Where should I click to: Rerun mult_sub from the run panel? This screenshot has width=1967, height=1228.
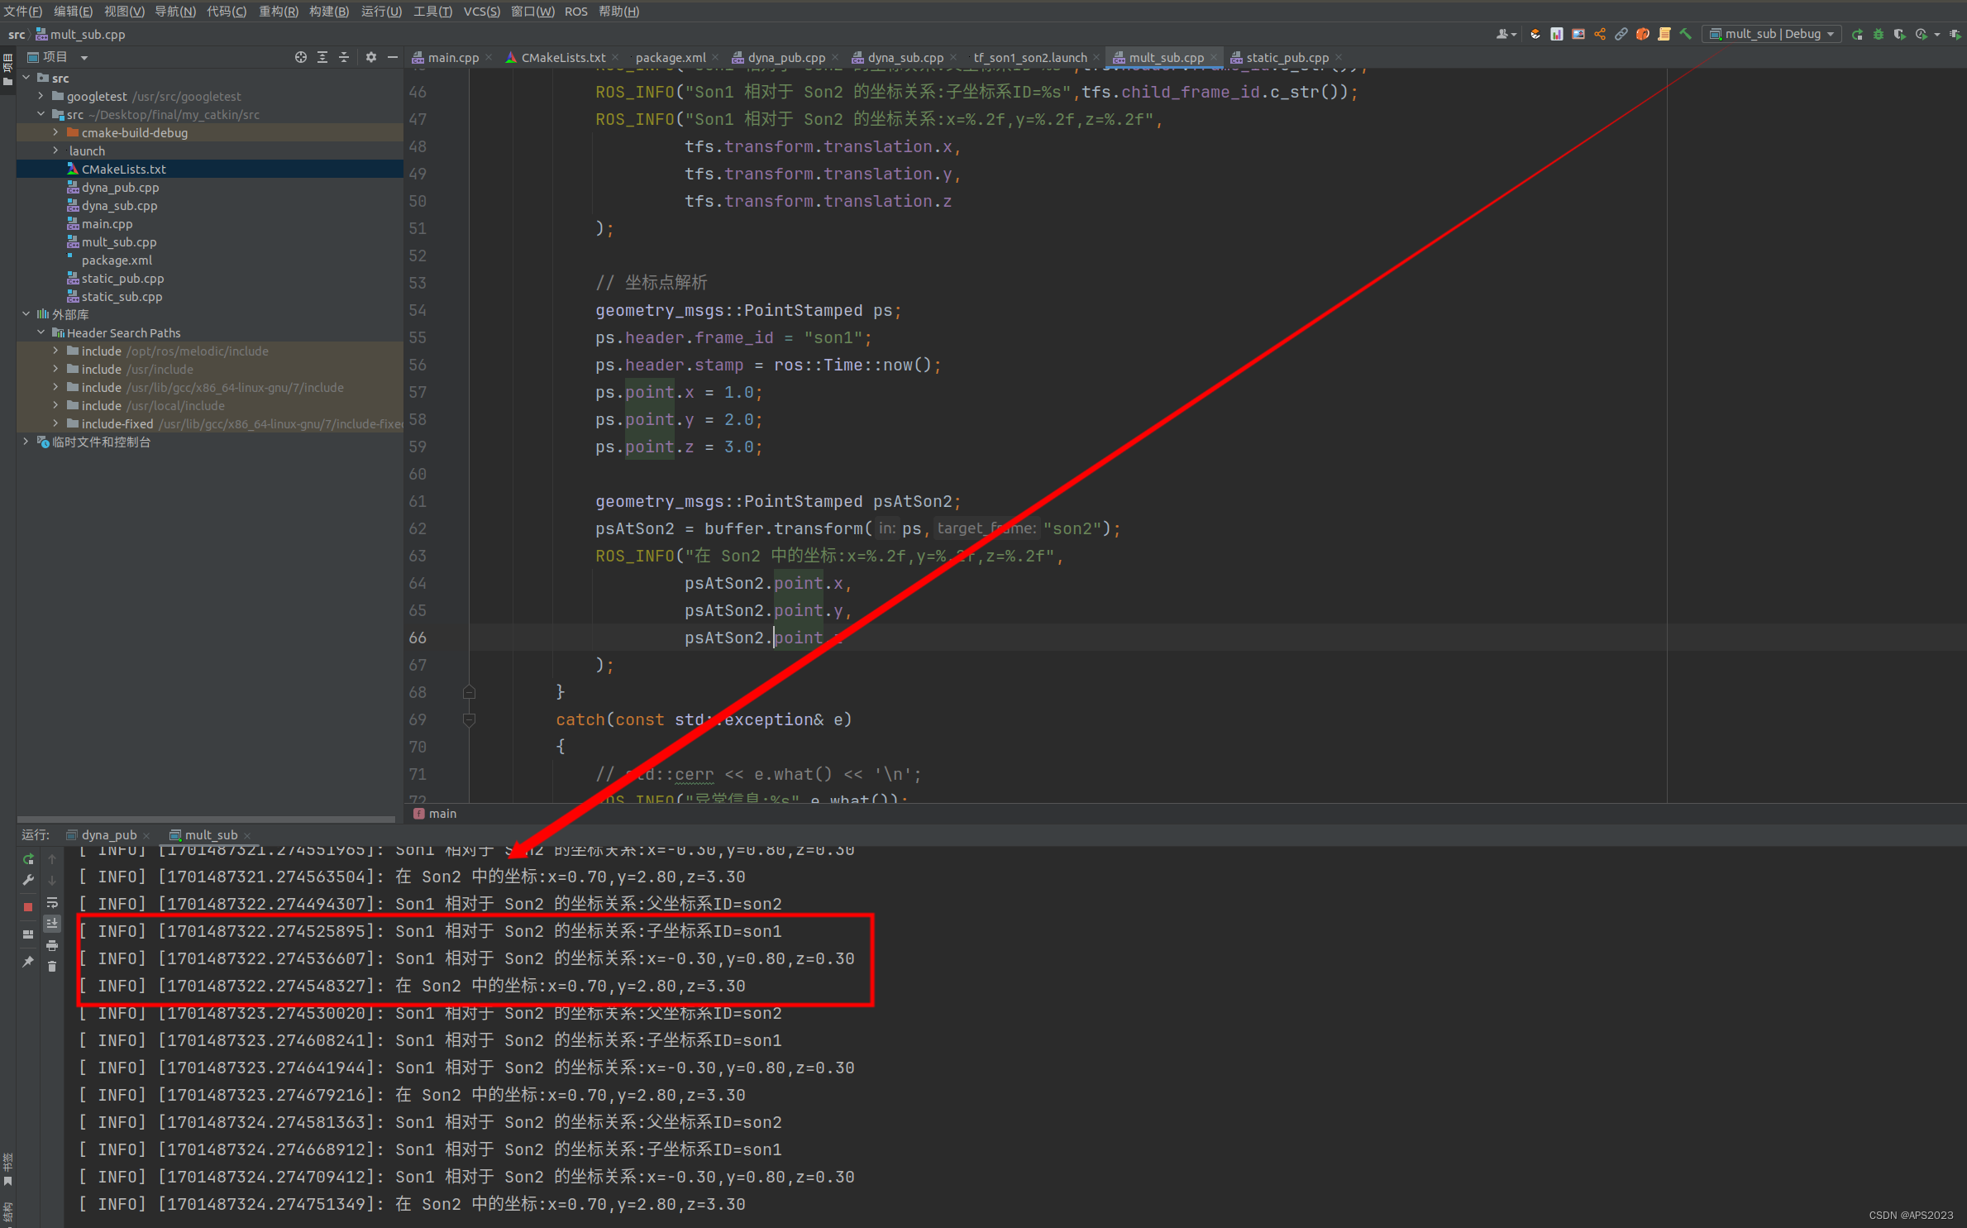(28, 859)
